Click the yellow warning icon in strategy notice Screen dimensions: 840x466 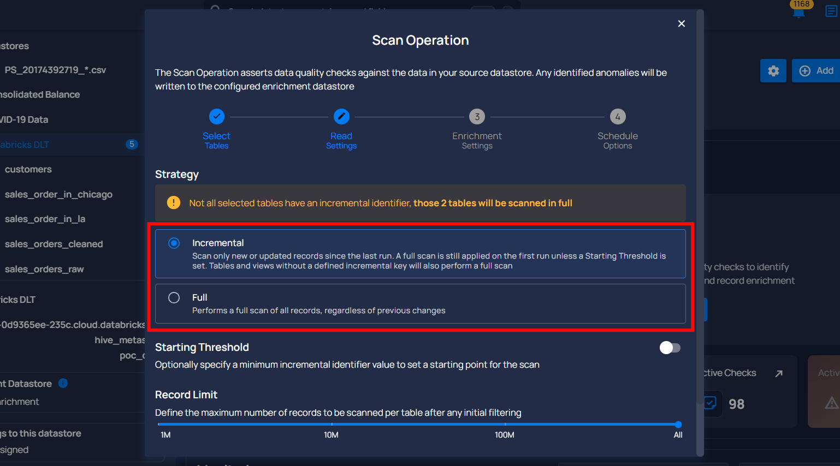(174, 202)
